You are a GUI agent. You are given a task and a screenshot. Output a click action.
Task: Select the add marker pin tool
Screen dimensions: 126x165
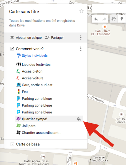(122, 19)
